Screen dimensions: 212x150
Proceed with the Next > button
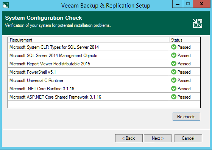157,138
